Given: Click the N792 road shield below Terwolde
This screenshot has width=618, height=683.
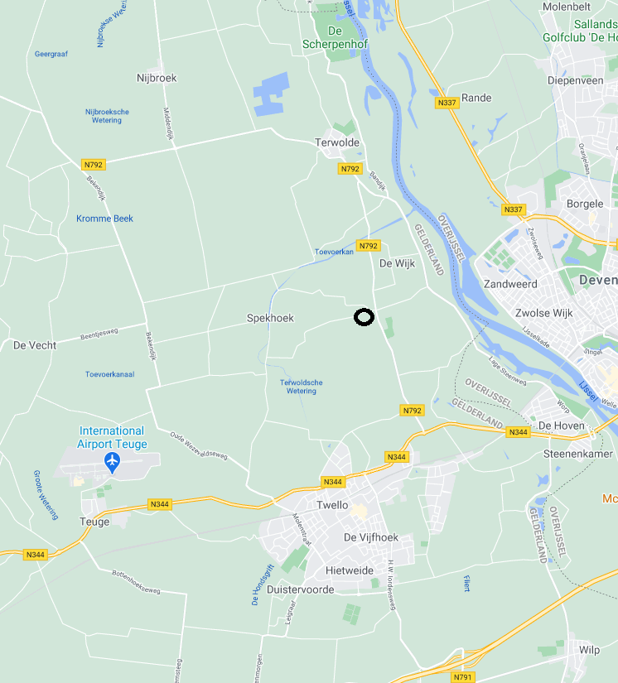Looking at the screenshot, I should coord(350,169).
